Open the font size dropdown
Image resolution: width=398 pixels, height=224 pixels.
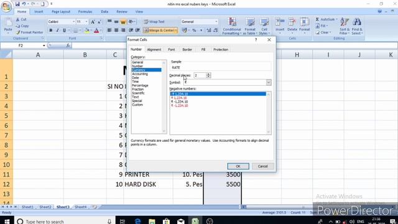pos(86,22)
